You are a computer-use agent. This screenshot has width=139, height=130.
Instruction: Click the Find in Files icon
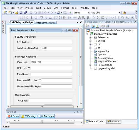tap(124, 13)
